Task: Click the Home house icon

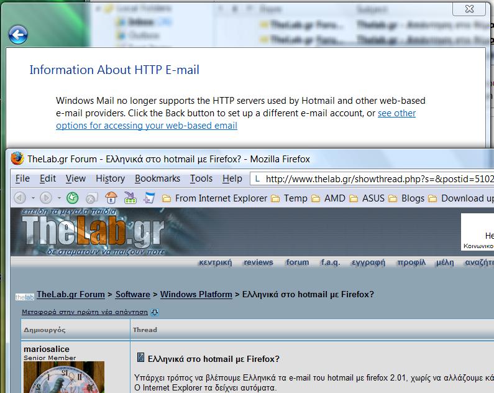Action: [111, 198]
